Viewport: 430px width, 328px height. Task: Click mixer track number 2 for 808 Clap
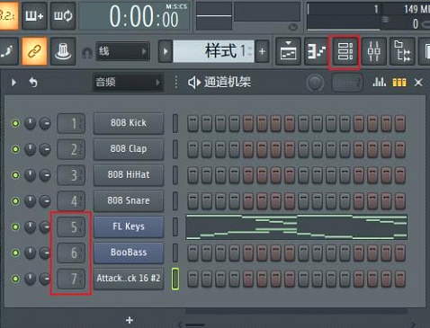(71, 149)
